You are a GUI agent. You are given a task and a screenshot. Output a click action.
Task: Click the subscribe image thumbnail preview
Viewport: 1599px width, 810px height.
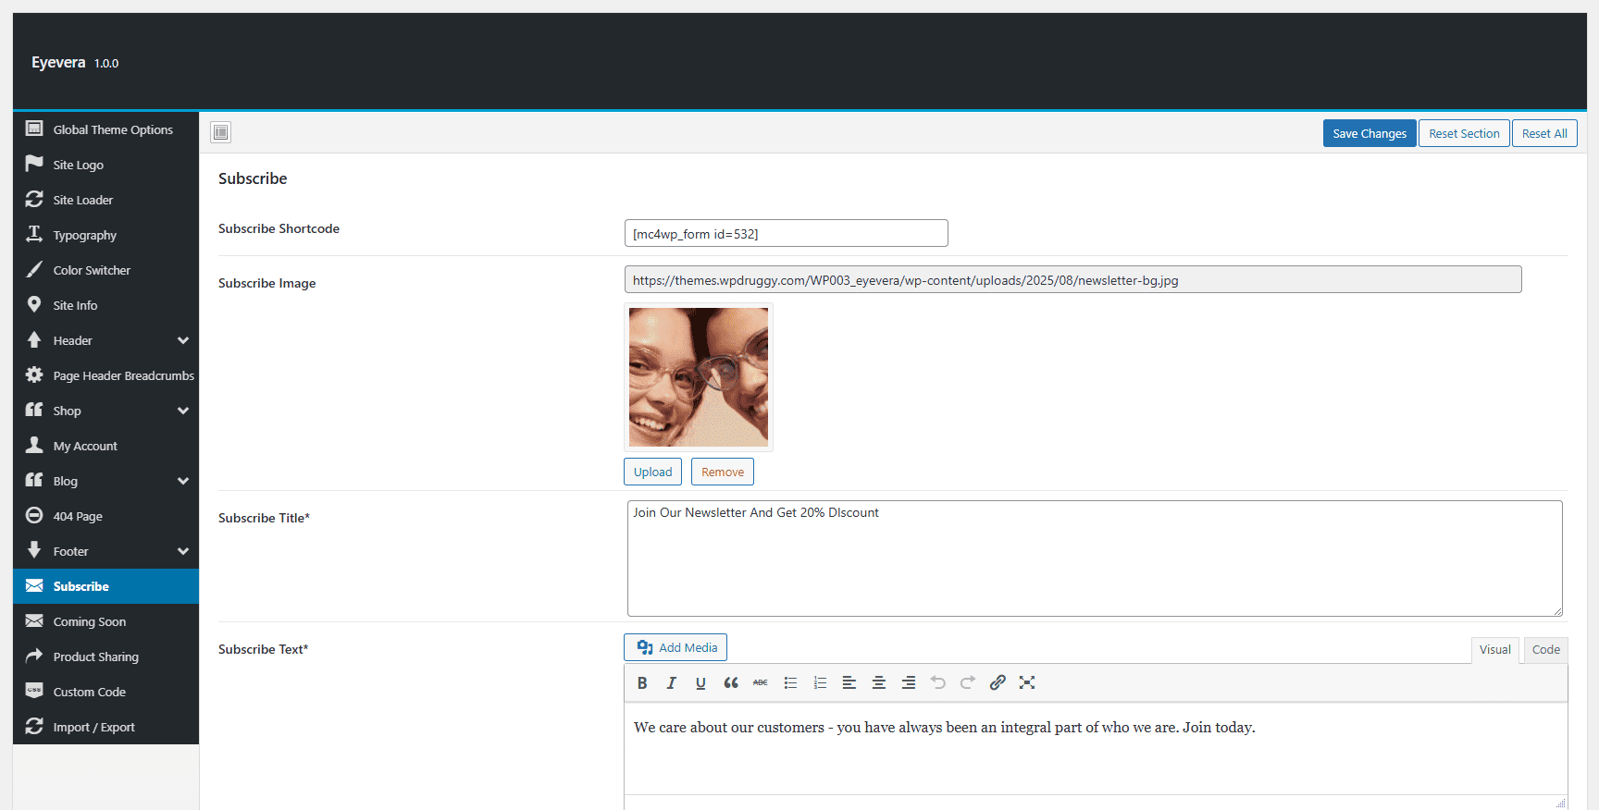tap(699, 377)
